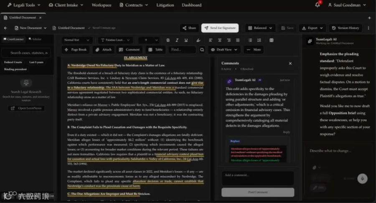376x203 pixels.
Task: Click the paperclip attachment icon in AI chat
Action: click(314, 168)
